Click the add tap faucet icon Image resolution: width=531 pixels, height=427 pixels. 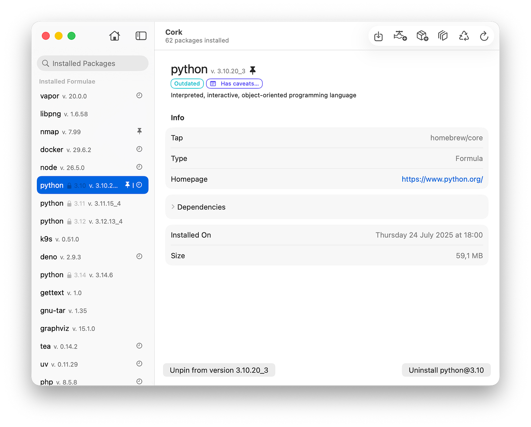[400, 36]
